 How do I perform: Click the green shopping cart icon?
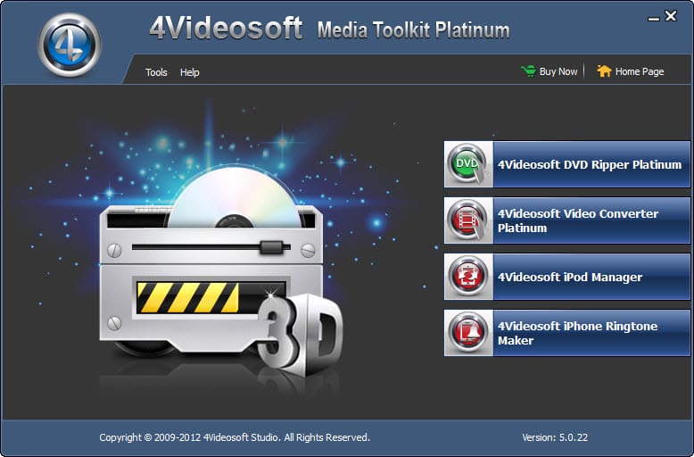click(528, 71)
